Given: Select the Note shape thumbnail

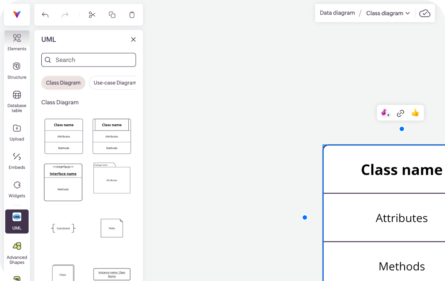Looking at the screenshot, I should 112,228.
